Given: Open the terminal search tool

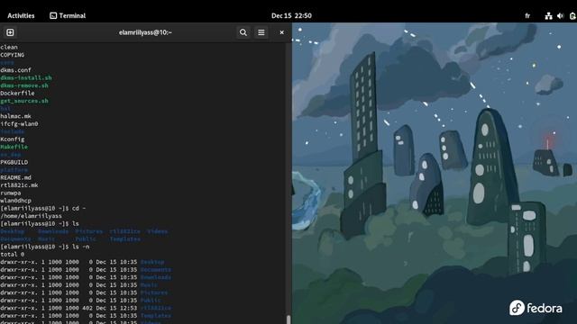Looking at the screenshot, I should click(x=243, y=32).
